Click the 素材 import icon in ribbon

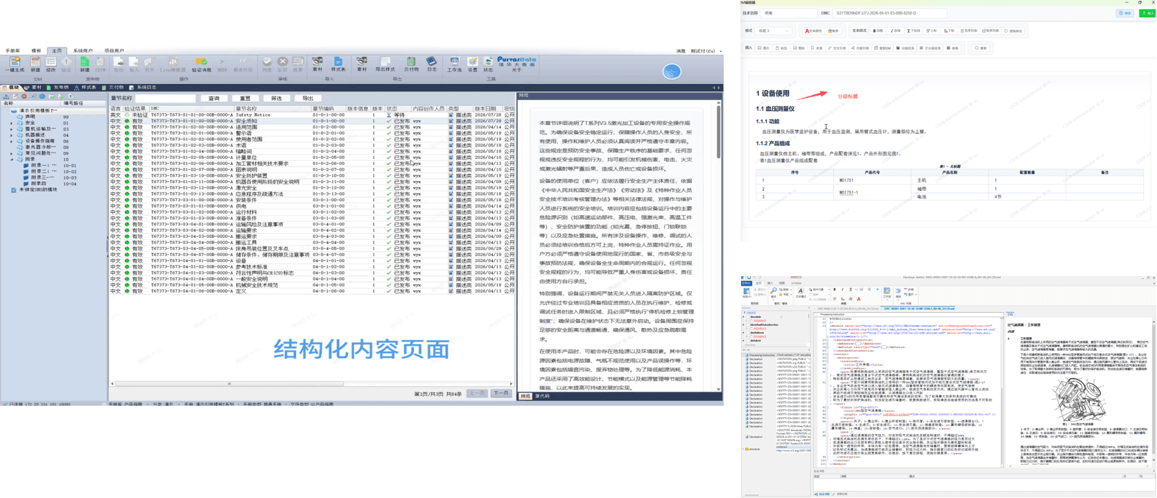coord(317,65)
